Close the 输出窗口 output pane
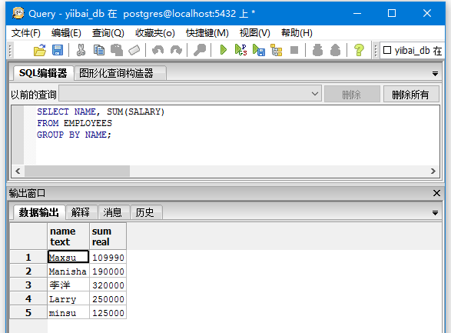This screenshot has height=333, width=451. click(436, 193)
